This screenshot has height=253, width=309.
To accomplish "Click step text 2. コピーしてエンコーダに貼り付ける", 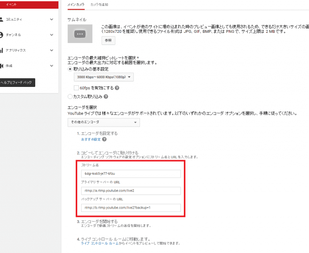I will pos(108,153).
